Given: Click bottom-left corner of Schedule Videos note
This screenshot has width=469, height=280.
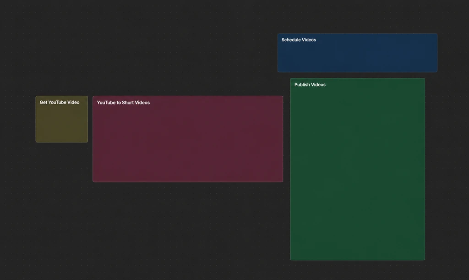Looking at the screenshot, I should coord(278,71).
